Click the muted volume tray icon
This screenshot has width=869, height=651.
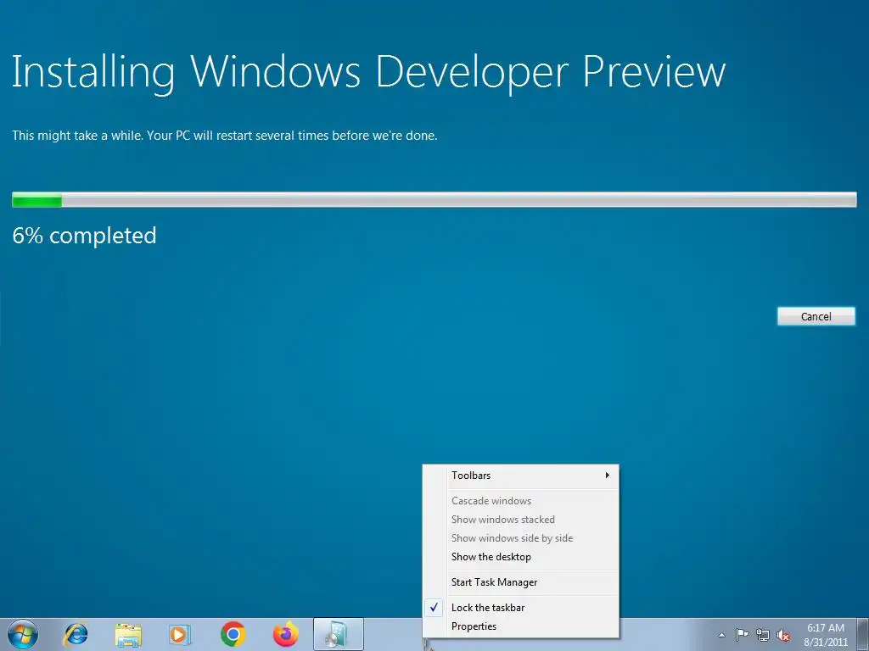(783, 635)
